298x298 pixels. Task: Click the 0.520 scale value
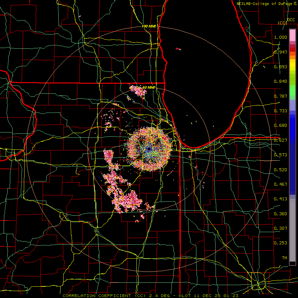[280, 170]
